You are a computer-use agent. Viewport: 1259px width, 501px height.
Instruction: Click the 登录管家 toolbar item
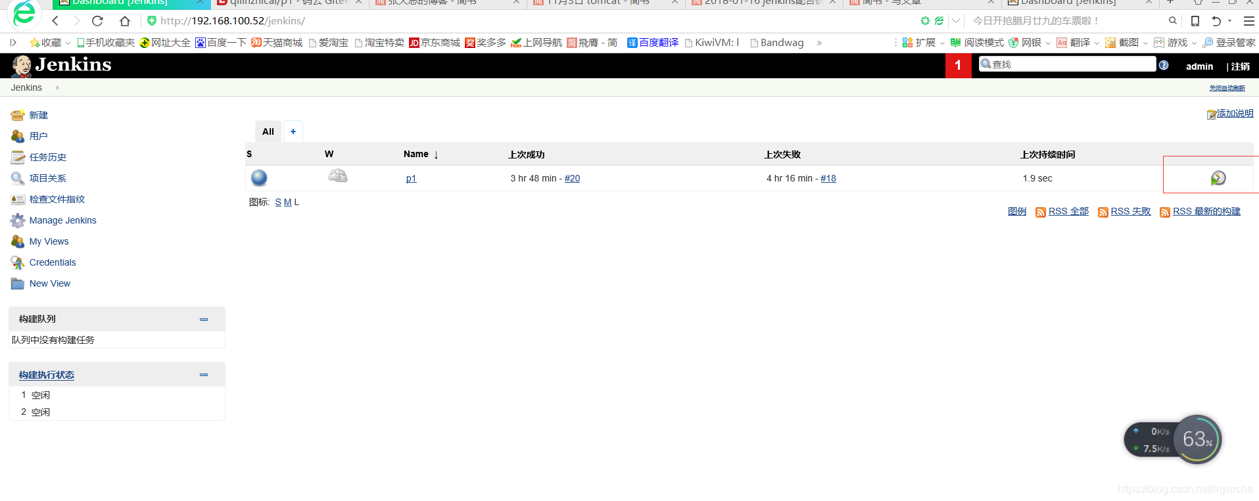[x=1229, y=43]
